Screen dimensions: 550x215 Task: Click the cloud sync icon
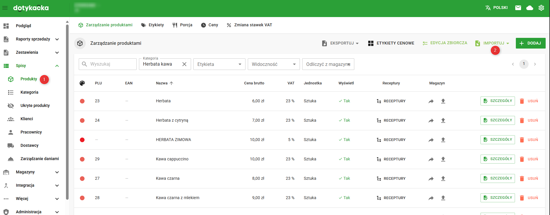tap(530, 8)
